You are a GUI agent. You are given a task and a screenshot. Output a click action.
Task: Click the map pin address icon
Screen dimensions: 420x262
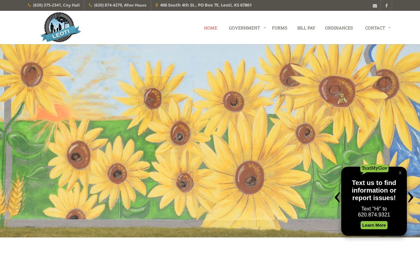pos(157,5)
